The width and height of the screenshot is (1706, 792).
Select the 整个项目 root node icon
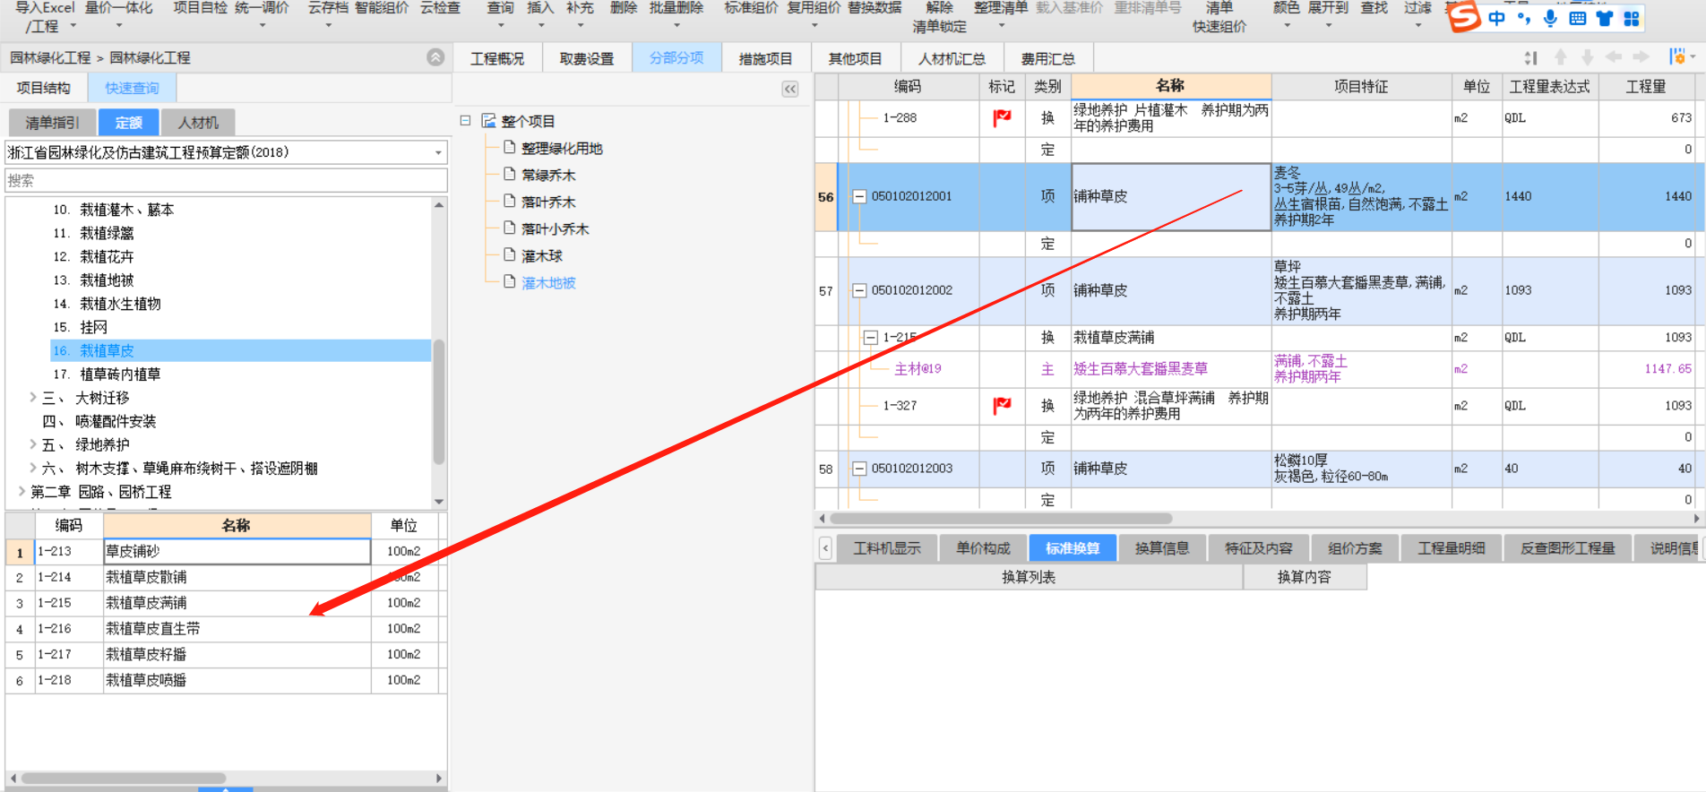488,121
